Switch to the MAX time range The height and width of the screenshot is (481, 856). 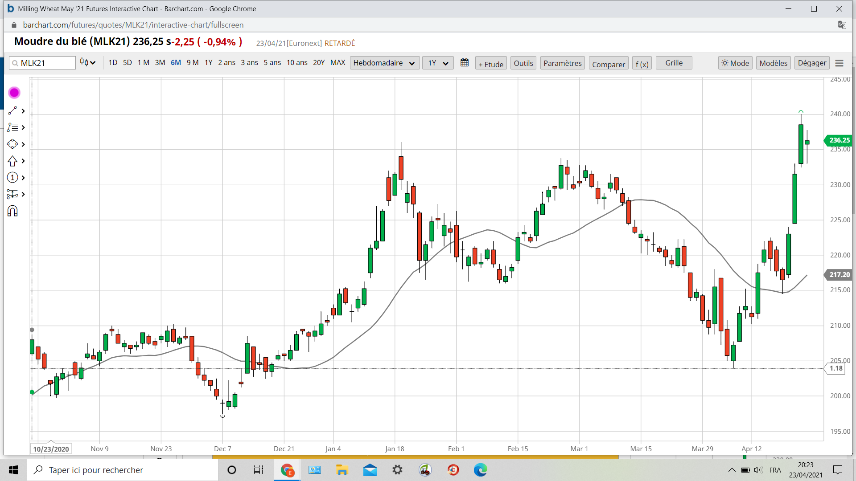click(x=337, y=63)
